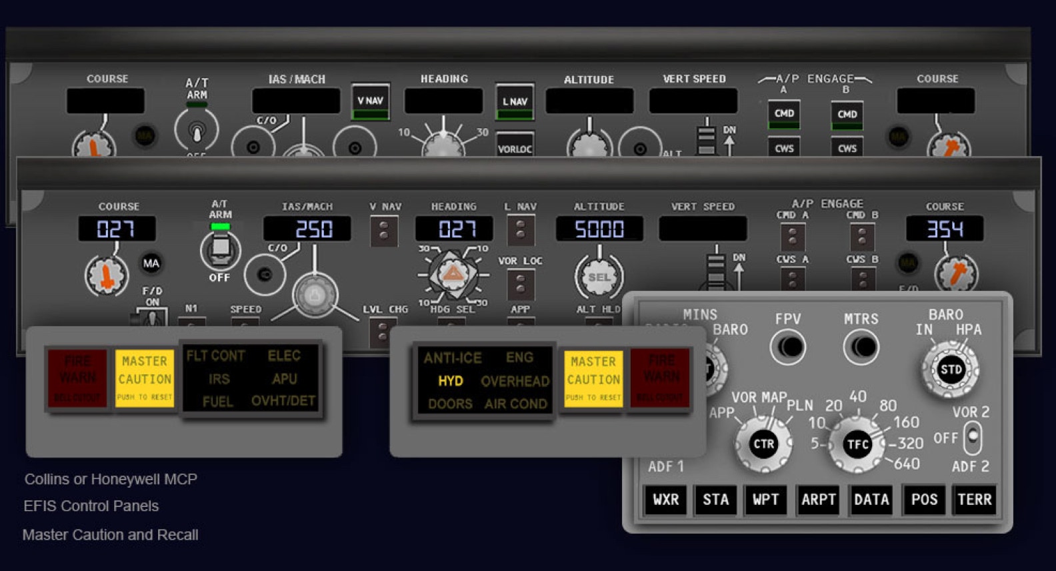
Task: Push the TFC range selector knob
Action: point(857,444)
